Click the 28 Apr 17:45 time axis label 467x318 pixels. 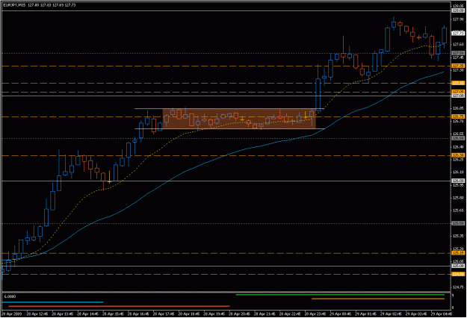point(164,314)
